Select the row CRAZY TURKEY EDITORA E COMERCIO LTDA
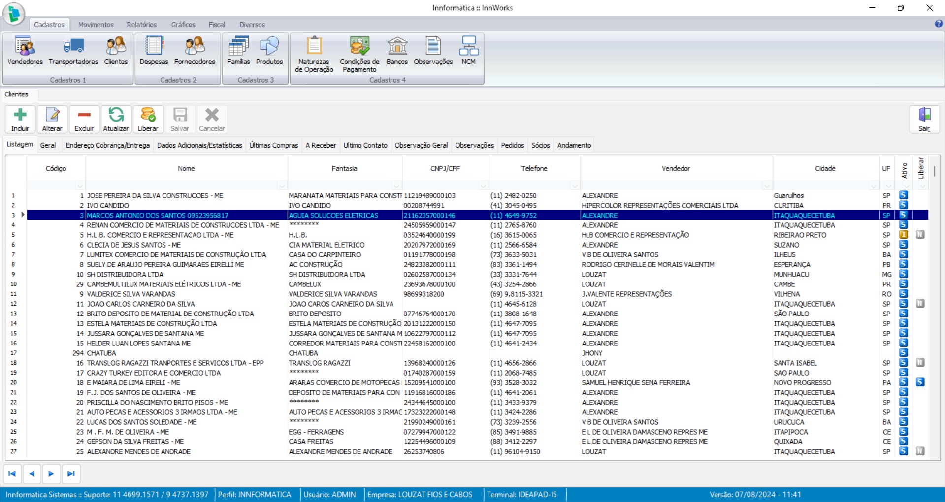Viewport: 945px width, 502px height. [x=477, y=373]
